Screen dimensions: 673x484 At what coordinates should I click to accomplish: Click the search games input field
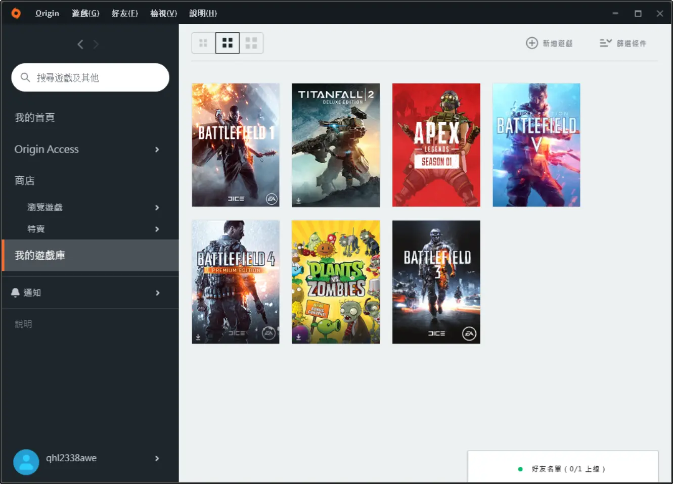90,77
